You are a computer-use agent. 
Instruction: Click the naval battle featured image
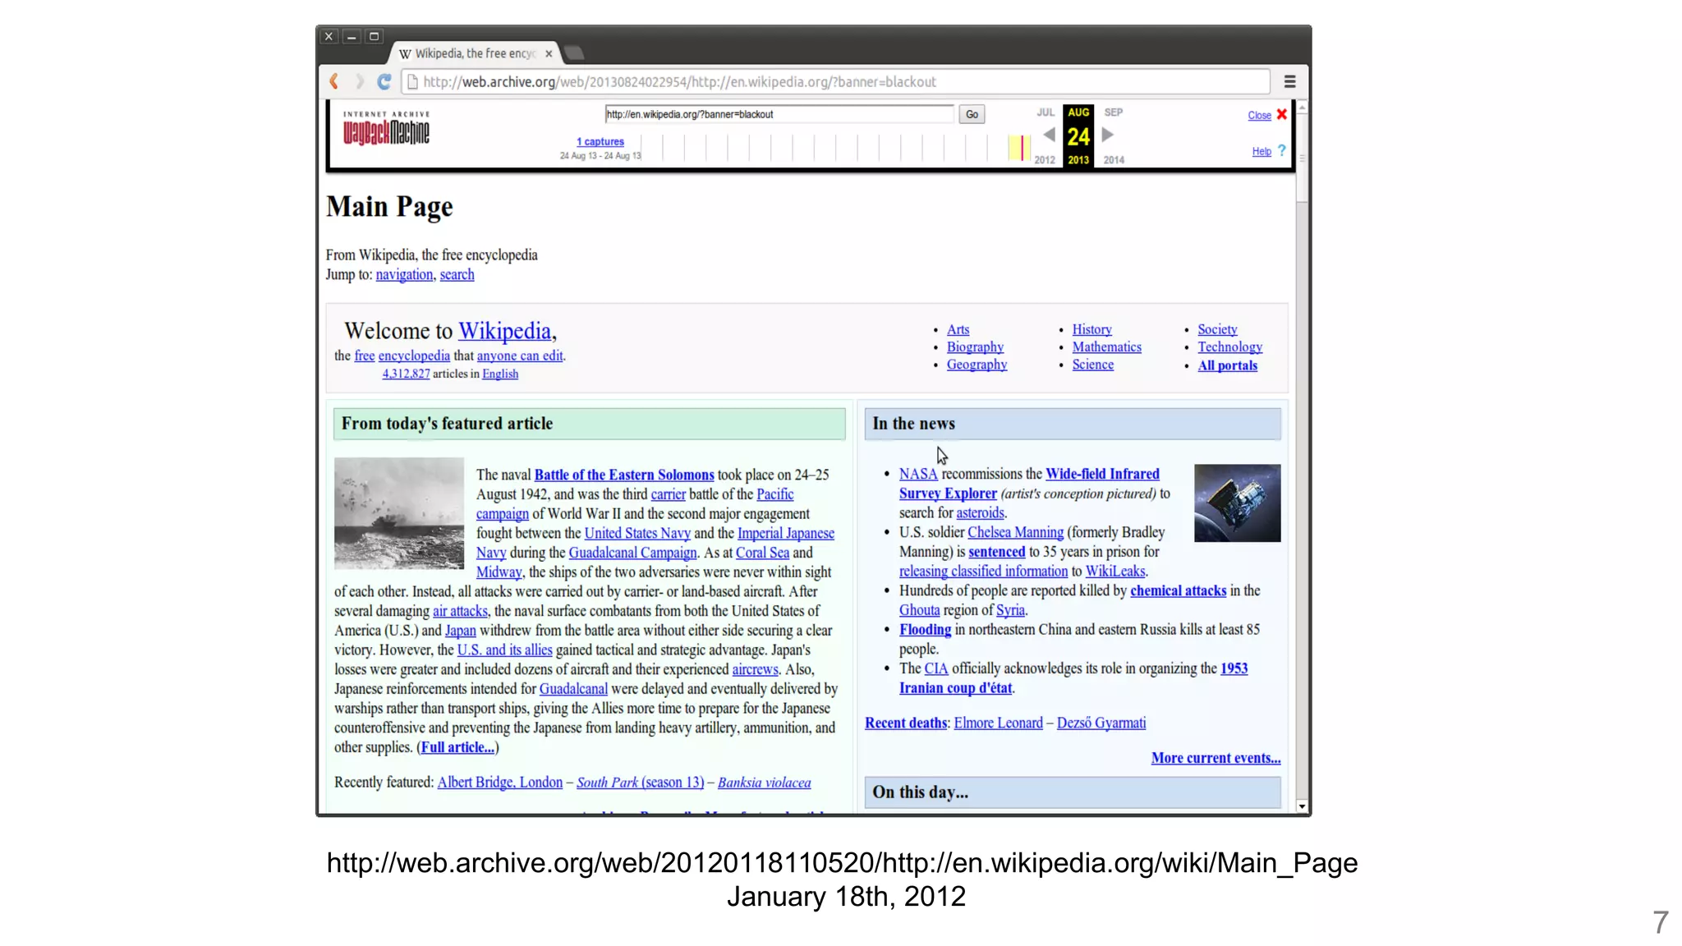pos(399,514)
